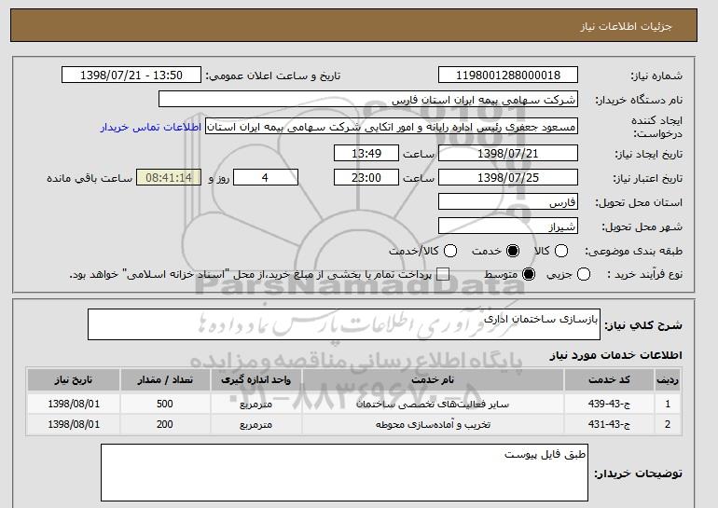Select the کالا/خدمت radio button
This screenshot has height=508, width=718.
tap(450, 251)
